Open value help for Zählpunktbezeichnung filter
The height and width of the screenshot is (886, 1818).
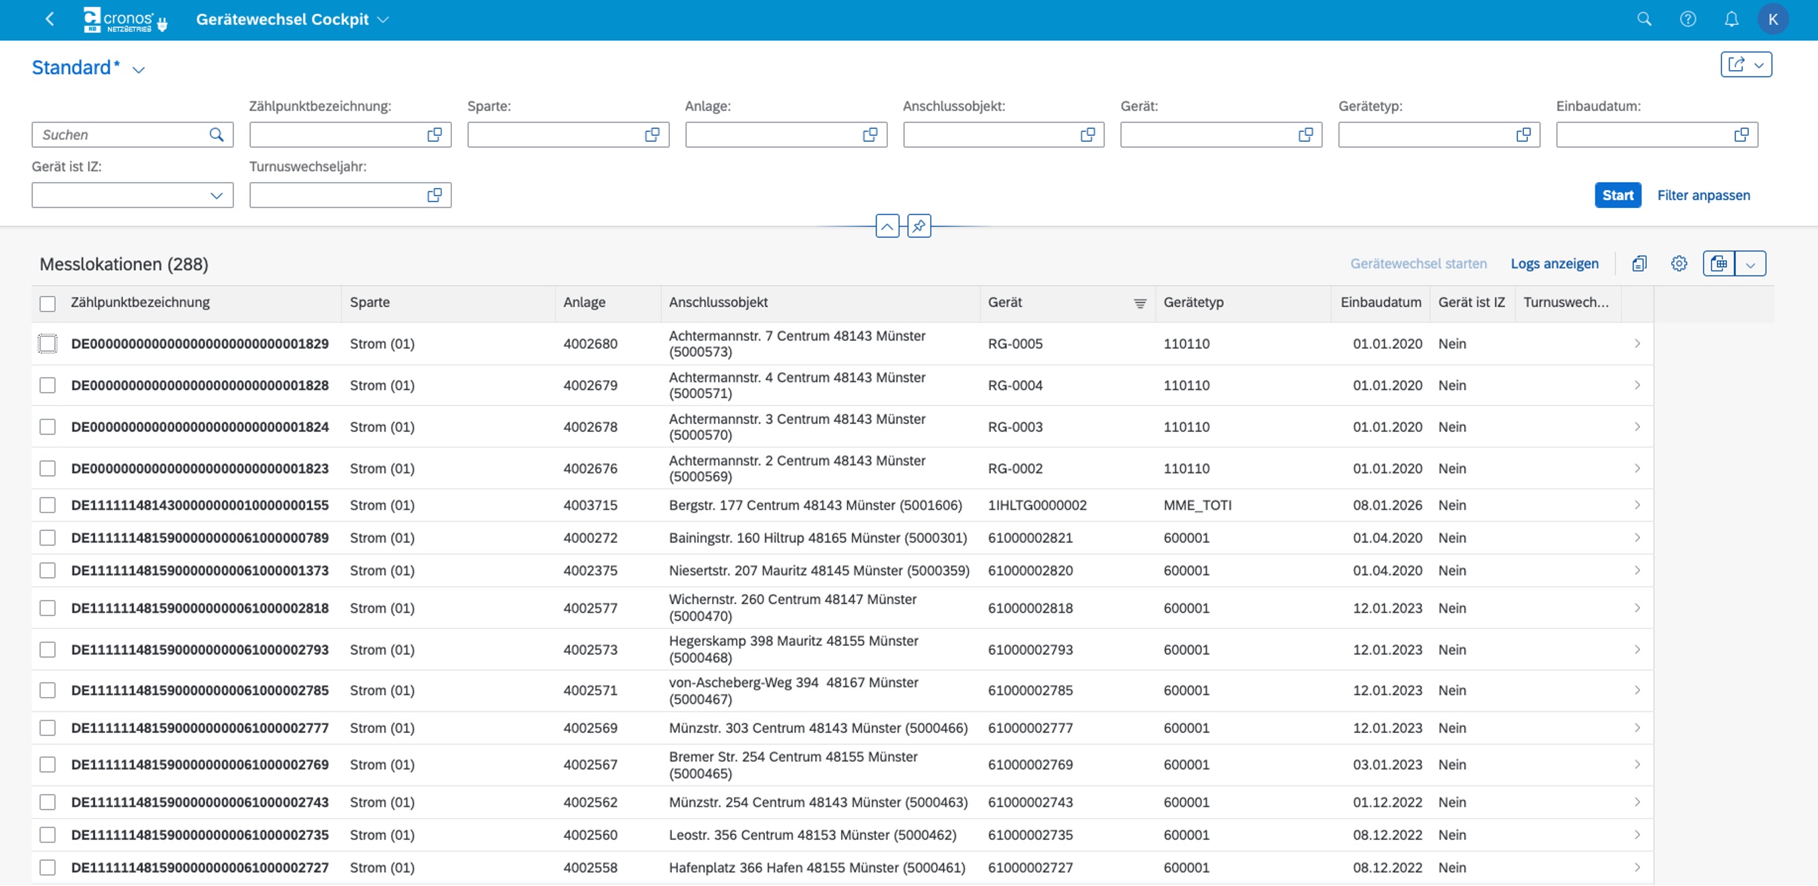435,134
